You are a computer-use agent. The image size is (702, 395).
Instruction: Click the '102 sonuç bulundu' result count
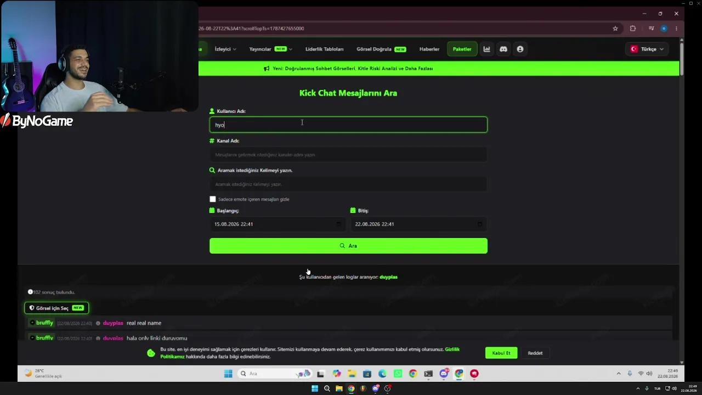coord(54,292)
